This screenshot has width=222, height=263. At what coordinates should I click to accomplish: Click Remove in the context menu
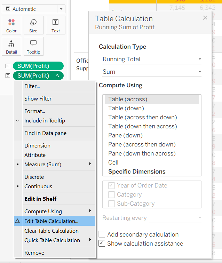(34, 253)
